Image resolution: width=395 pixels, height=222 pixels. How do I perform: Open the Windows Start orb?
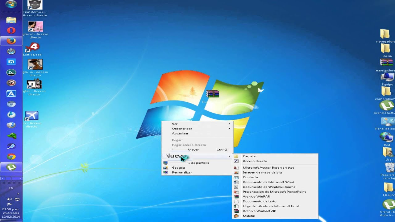click(x=11, y=5)
